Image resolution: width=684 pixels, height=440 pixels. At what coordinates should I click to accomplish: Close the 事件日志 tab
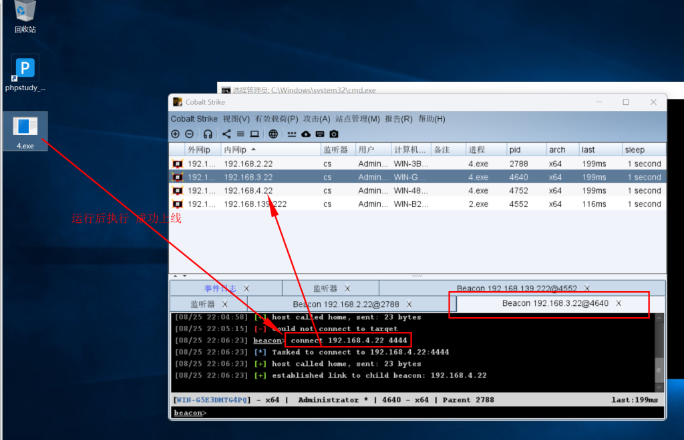pos(246,288)
